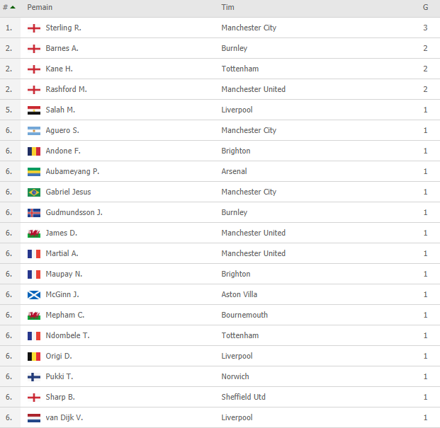The height and width of the screenshot is (428, 440).
Task: Click the Scotland flag beside McGinn J.
Action: coord(33,295)
